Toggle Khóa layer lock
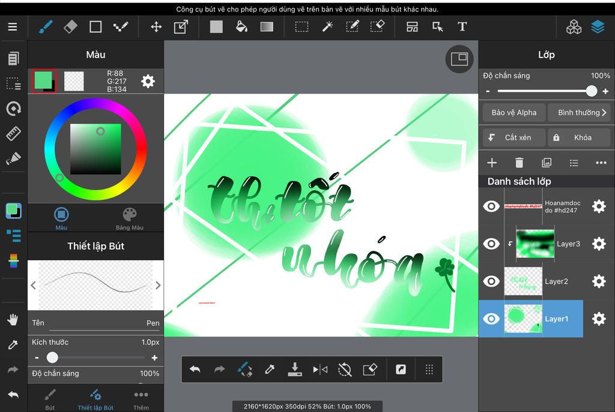615x412 pixels. (x=580, y=137)
